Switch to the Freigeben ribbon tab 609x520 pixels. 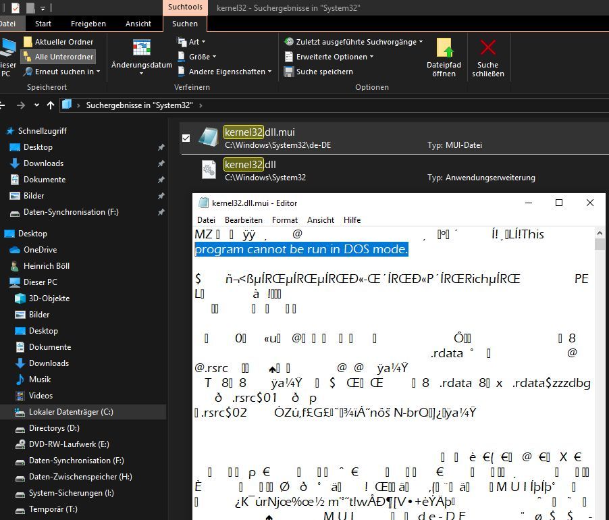pyautogui.click(x=88, y=23)
